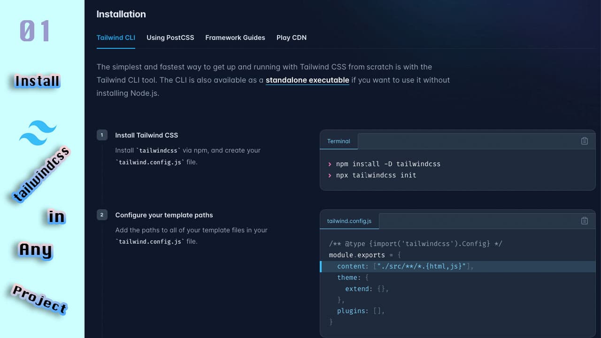Viewport: 601px width, 338px height.
Task: Click the '01' numeral in the sidebar
Action: pyautogui.click(x=35, y=31)
